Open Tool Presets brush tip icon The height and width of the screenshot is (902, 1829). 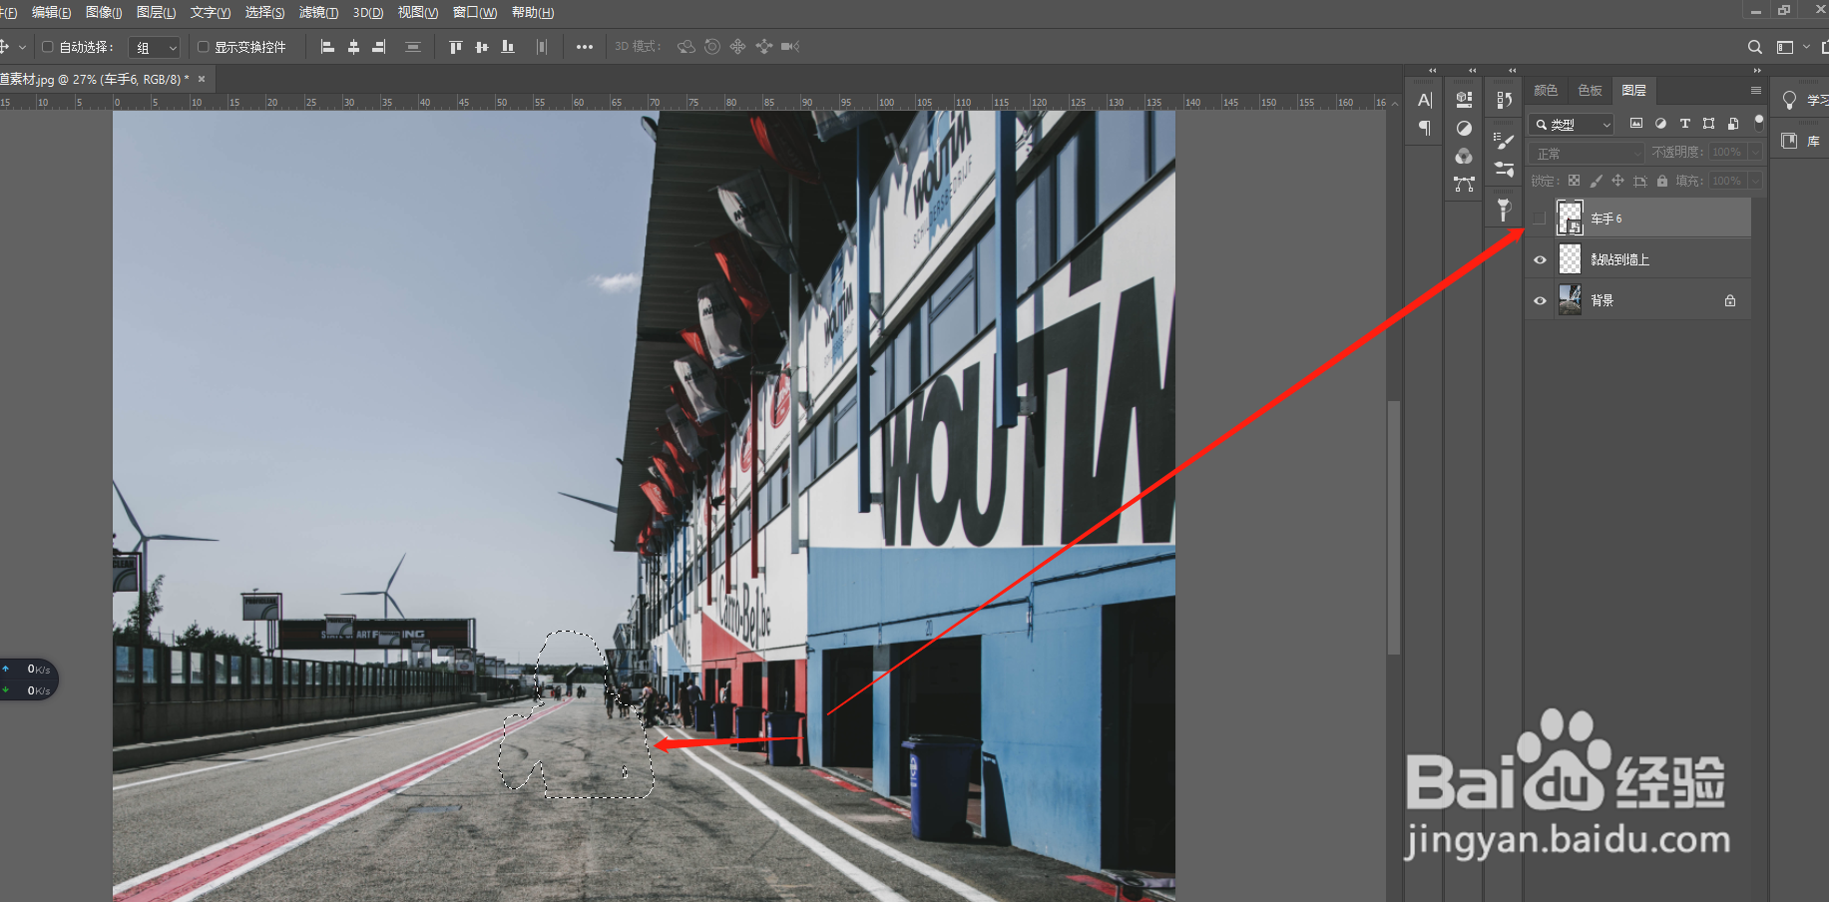pos(1505,210)
